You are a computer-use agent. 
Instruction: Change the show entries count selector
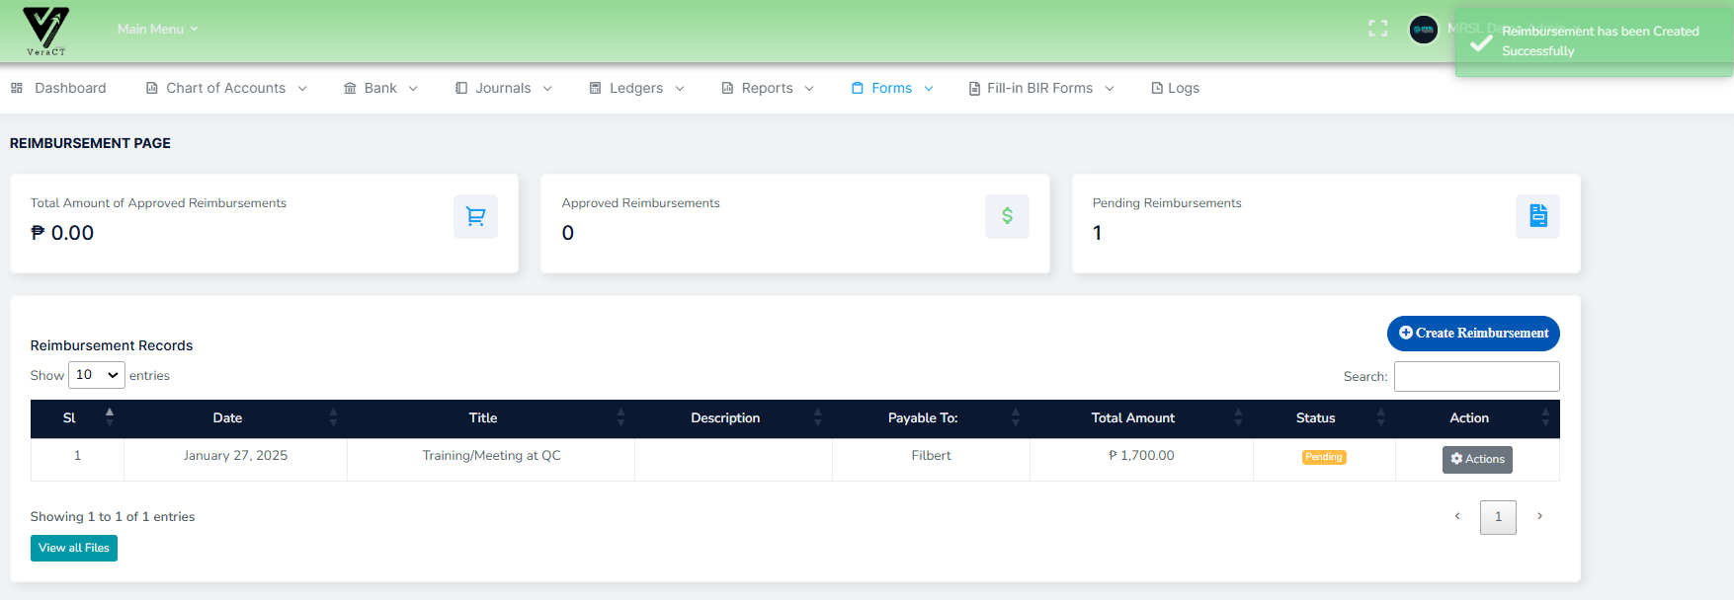click(96, 375)
